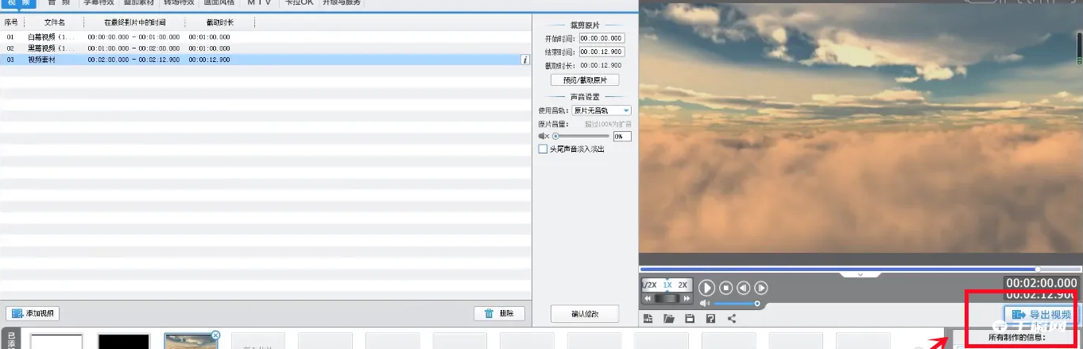Viewport: 1083px width, 349px height.
Task: Click the 结束时间 input field
Action: (x=601, y=52)
